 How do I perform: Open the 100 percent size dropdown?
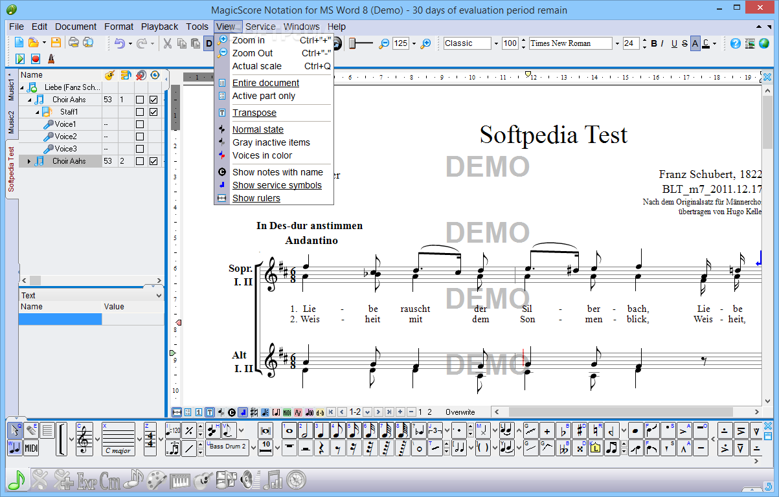523,43
